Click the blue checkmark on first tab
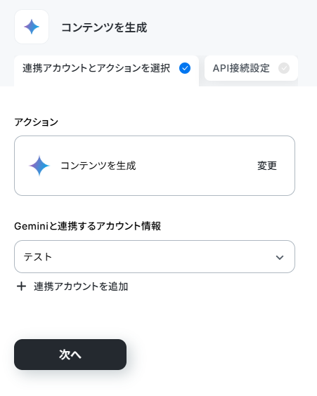Image resolution: width=317 pixels, height=396 pixels. (185, 68)
